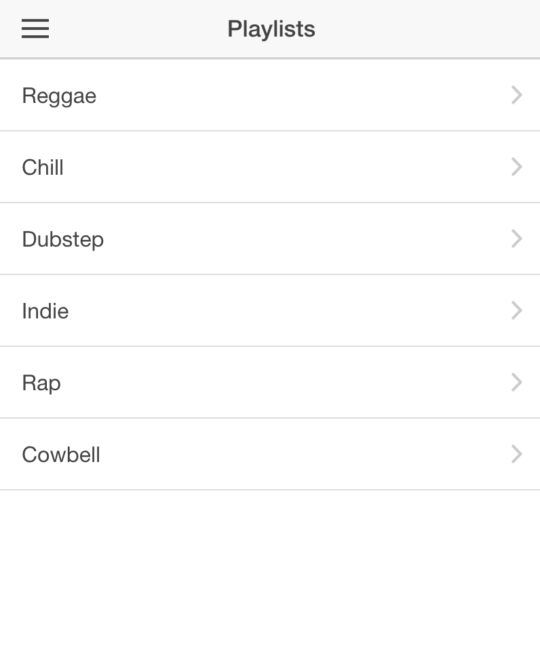Open the Cowbell playlist
Image resolution: width=540 pixels, height=649 pixels.
point(270,455)
